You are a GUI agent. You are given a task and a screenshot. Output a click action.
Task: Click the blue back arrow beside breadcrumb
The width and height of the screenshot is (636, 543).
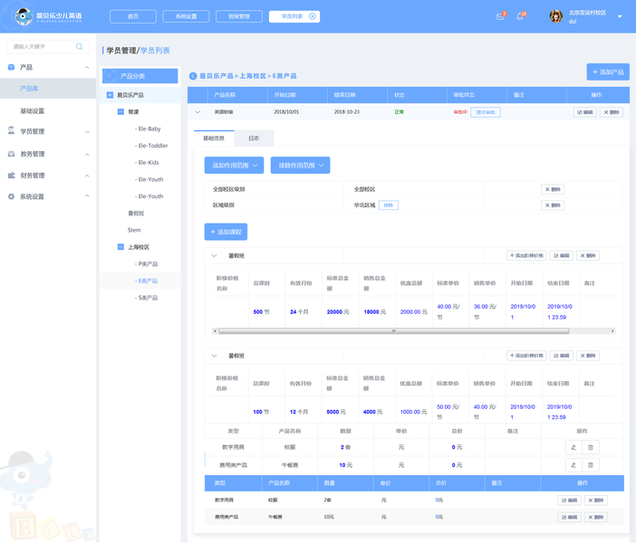[193, 76]
